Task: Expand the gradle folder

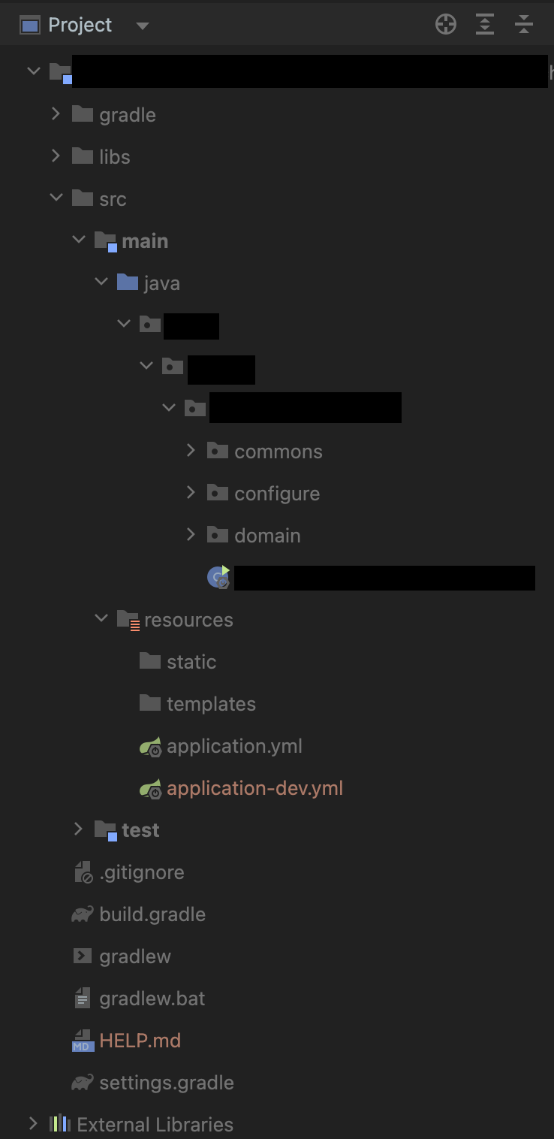Action: pos(56,114)
